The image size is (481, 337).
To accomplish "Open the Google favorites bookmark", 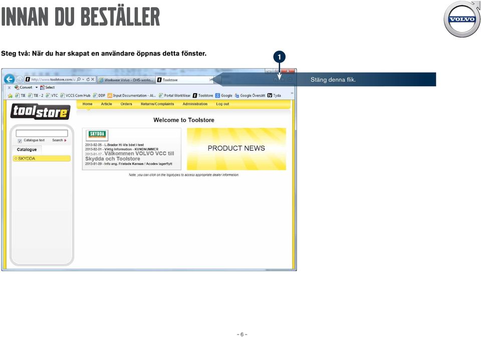I will tap(224, 96).
